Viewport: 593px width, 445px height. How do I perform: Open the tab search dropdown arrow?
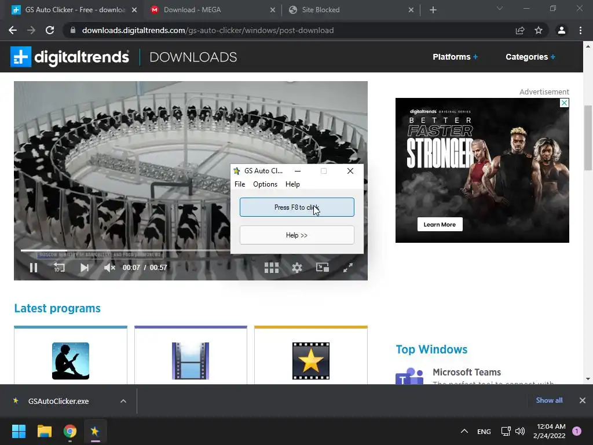[500, 8]
